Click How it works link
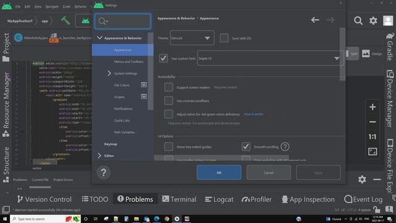This screenshot has height=223, width=396. 254,114
